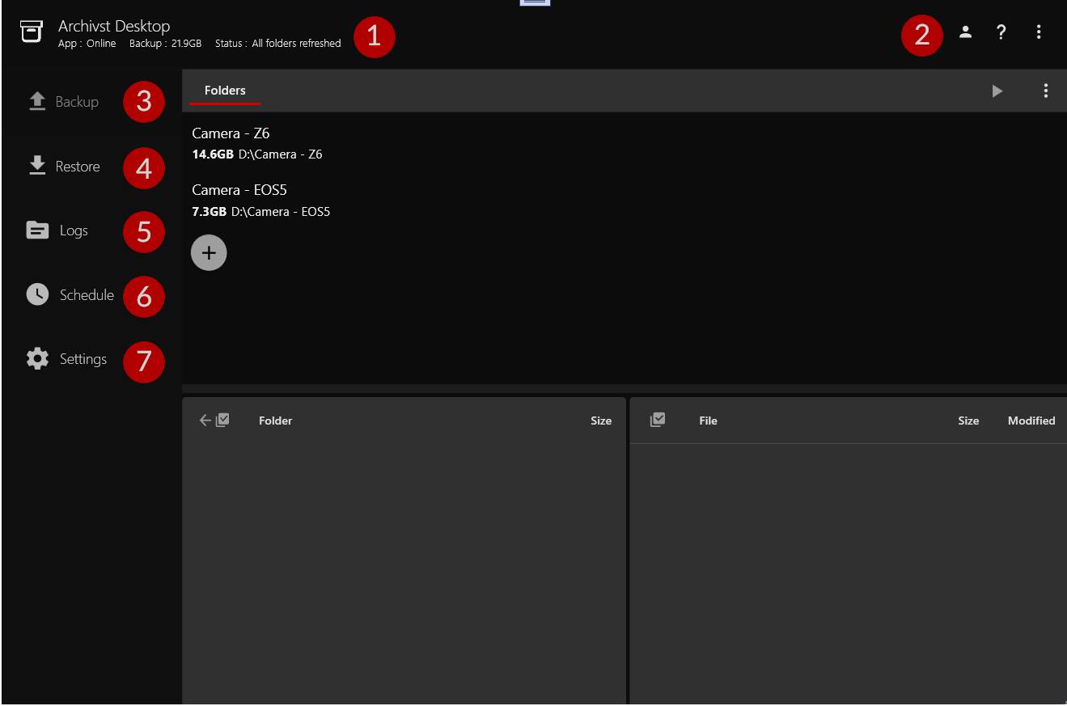Toggle select-all checkbox in Folder pane

[222, 421]
